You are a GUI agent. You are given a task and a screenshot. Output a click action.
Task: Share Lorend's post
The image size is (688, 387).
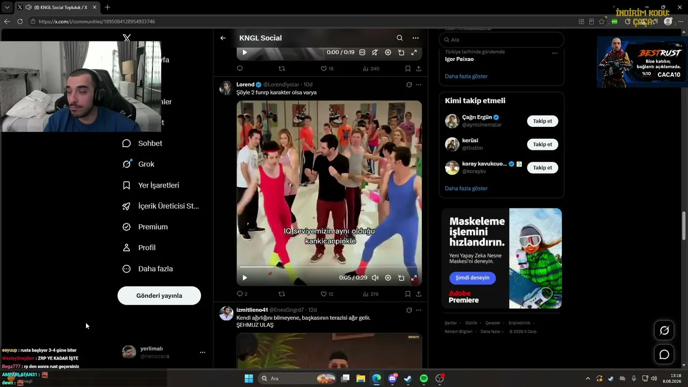click(419, 294)
